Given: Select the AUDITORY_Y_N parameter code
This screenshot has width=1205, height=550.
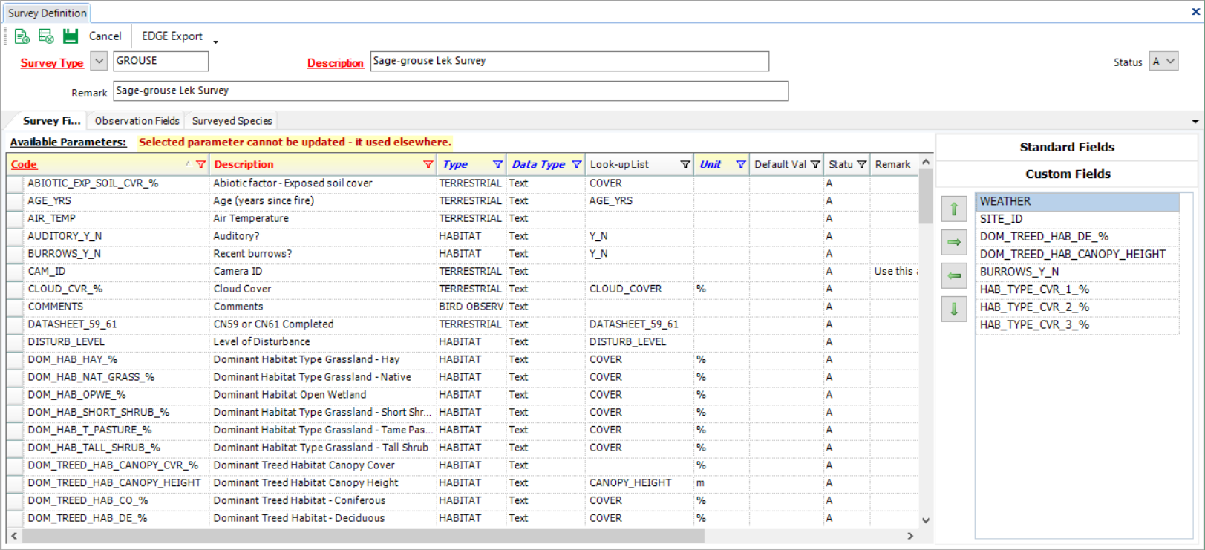Looking at the screenshot, I should [x=65, y=236].
